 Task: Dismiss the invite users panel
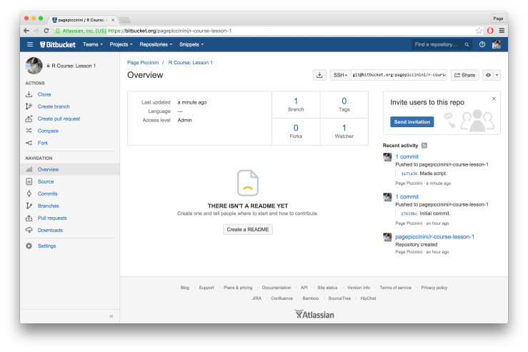(x=493, y=99)
